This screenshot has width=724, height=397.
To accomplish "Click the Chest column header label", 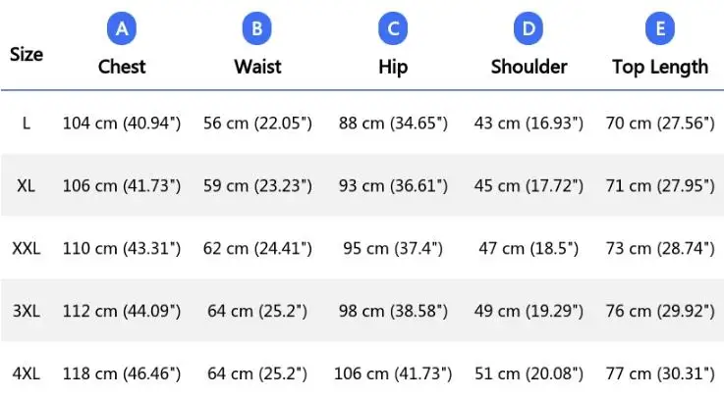I will pyautogui.click(x=122, y=67).
